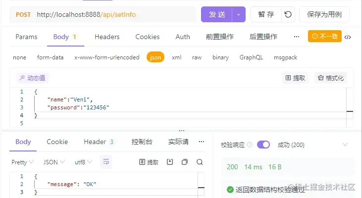
Task: Click the 格式化 format button
Action: (331, 78)
